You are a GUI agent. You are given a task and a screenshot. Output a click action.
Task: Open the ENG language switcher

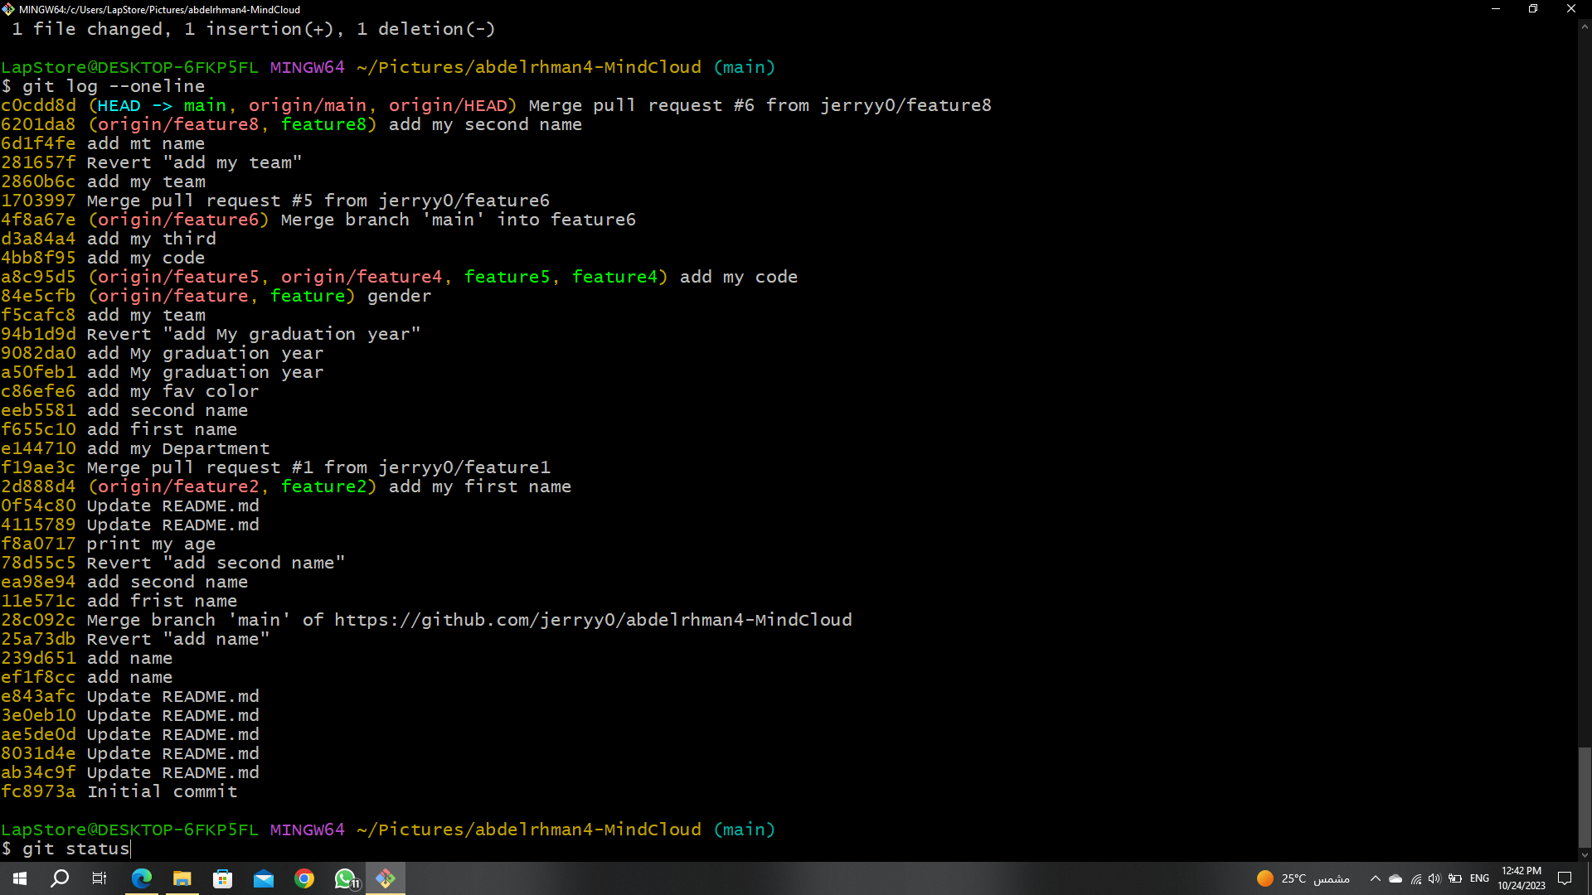(x=1479, y=878)
